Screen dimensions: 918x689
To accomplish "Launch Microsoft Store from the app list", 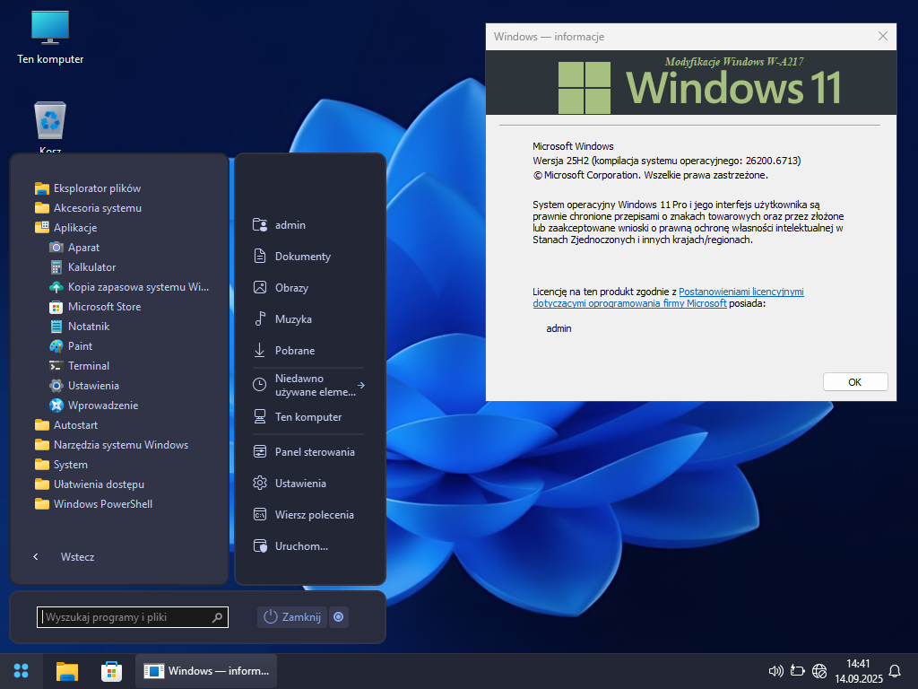I will point(104,307).
